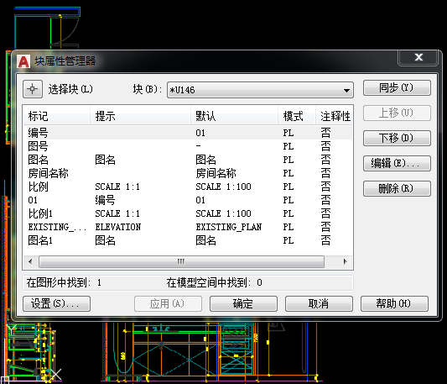The height and width of the screenshot is (384, 447).
Task: Click the Move Down (下移) button
Action: point(397,139)
